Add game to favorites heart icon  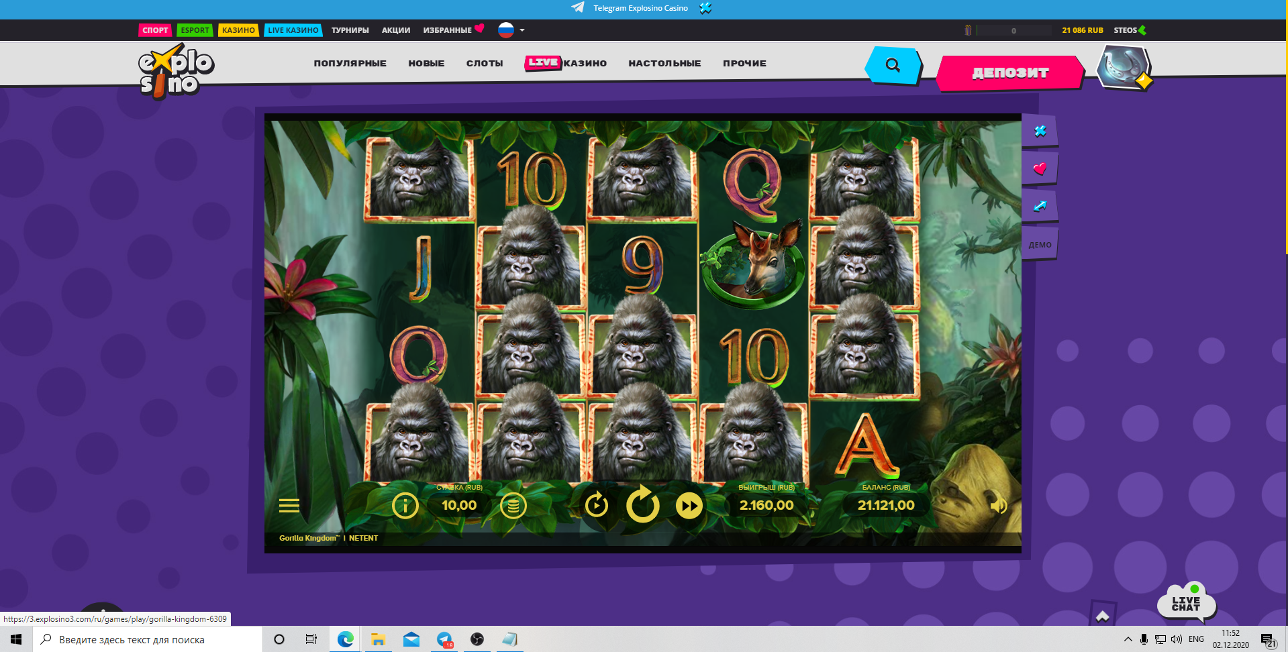click(1040, 169)
